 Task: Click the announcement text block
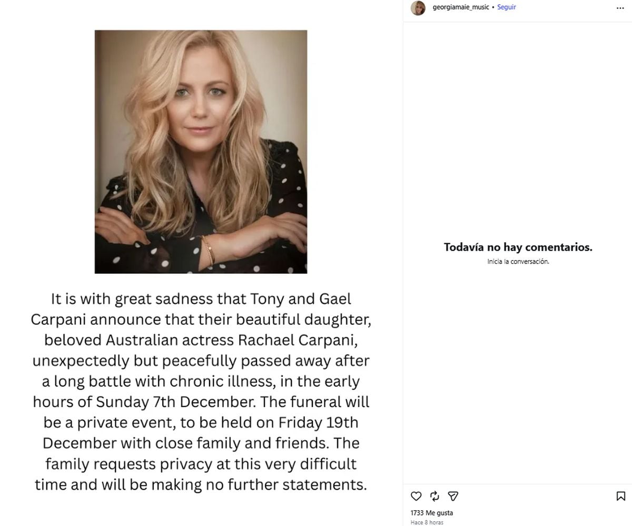point(202,392)
